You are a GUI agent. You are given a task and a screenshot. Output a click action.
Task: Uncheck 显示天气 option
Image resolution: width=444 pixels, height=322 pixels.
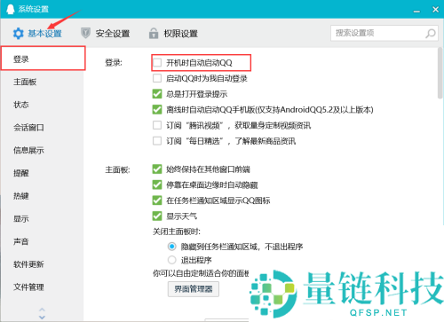[157, 216]
